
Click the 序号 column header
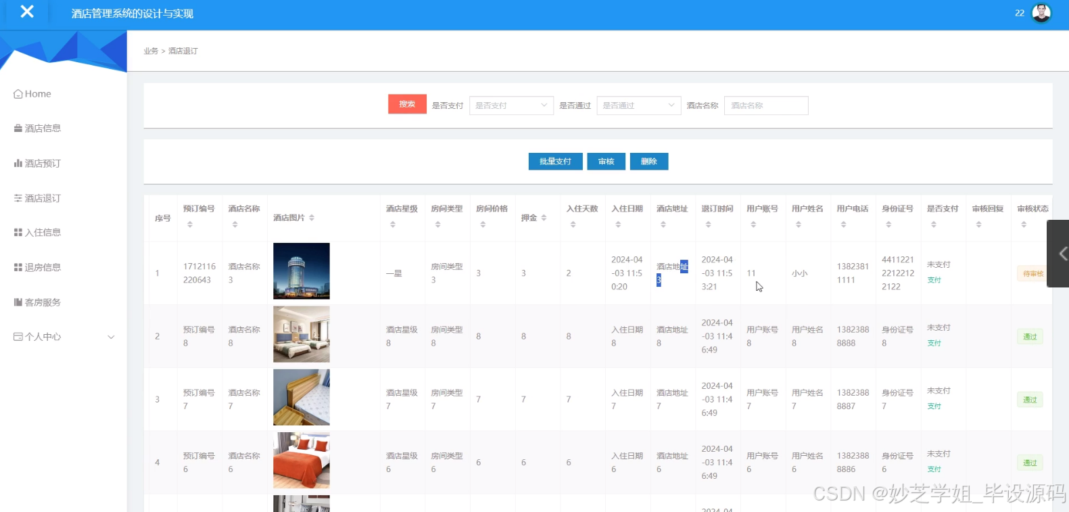point(162,218)
